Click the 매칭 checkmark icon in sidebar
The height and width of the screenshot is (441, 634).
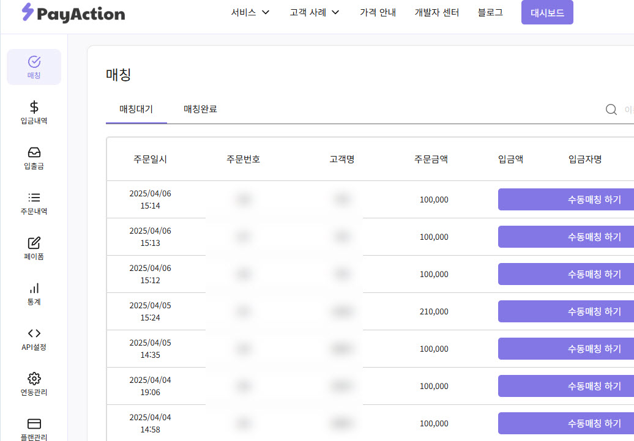point(34,62)
